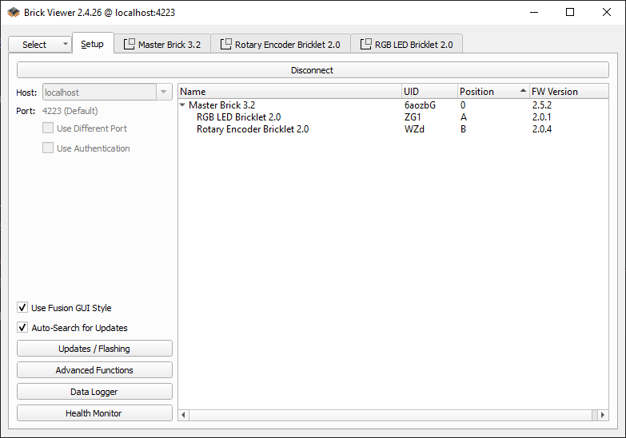Open the Select dropdown menu
Screen dimensions: 626x438
coord(40,45)
